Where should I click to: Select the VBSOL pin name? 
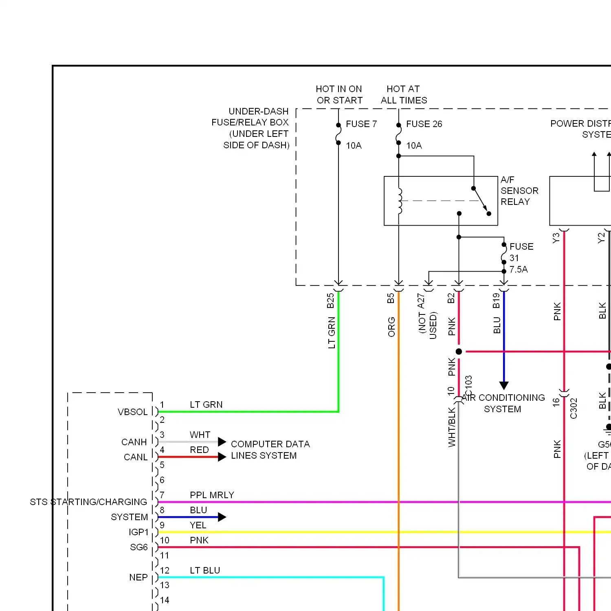coord(132,412)
